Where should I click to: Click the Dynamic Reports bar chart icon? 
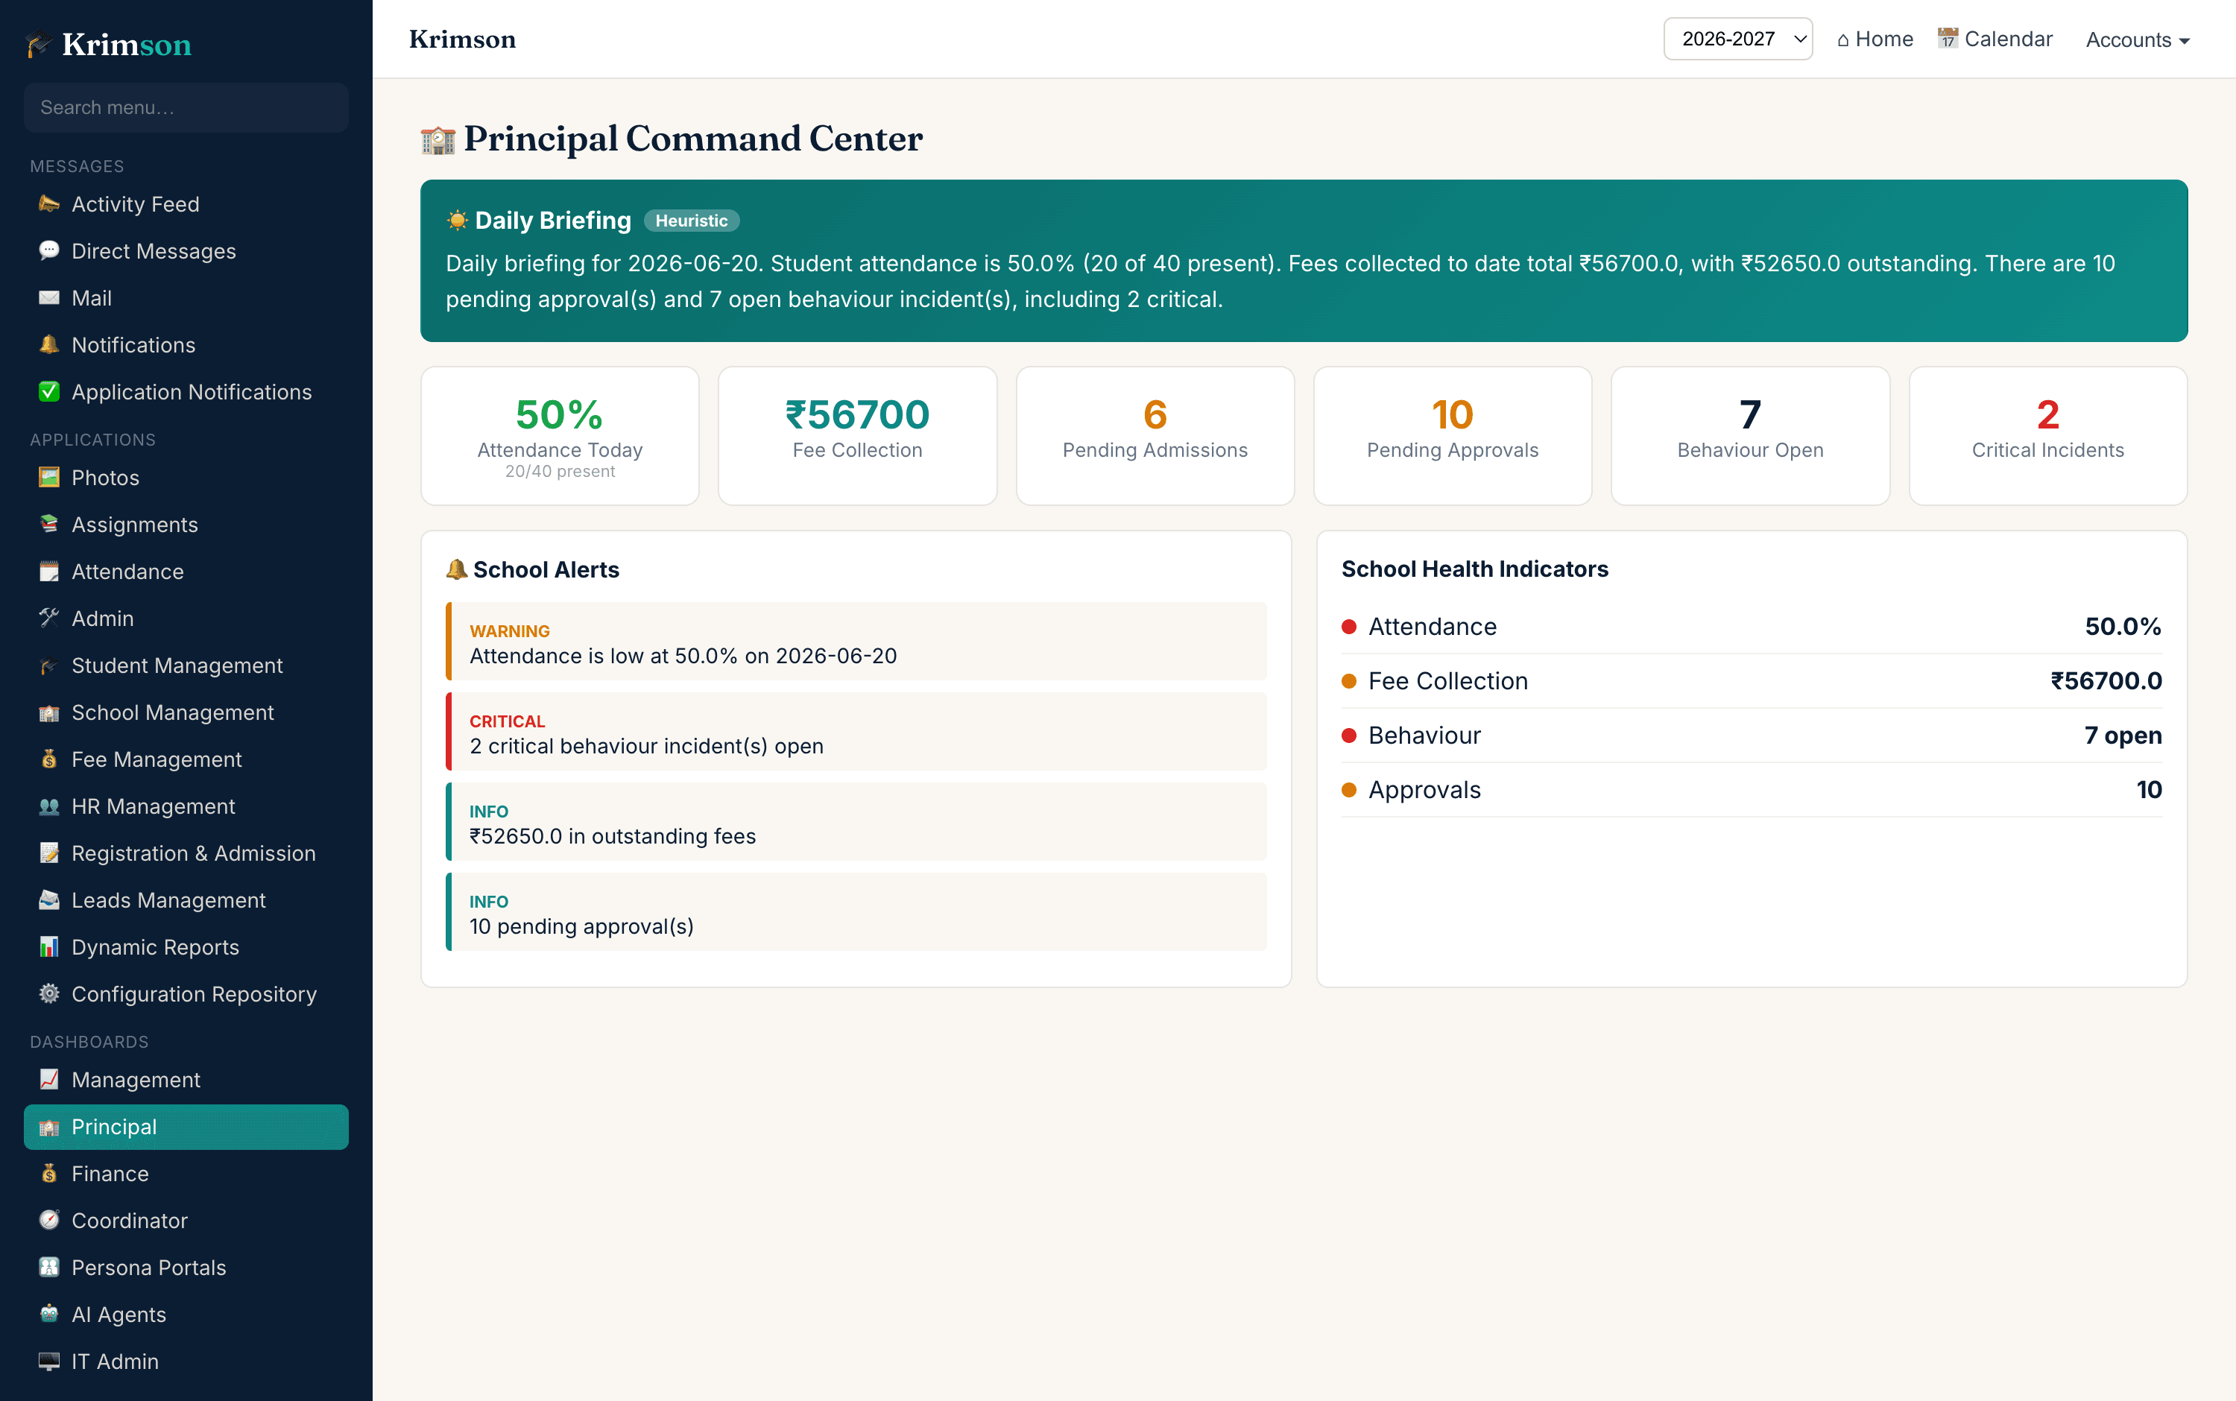click(49, 947)
